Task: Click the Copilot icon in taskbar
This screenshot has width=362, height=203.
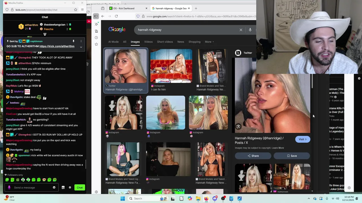Action: pos(190,198)
